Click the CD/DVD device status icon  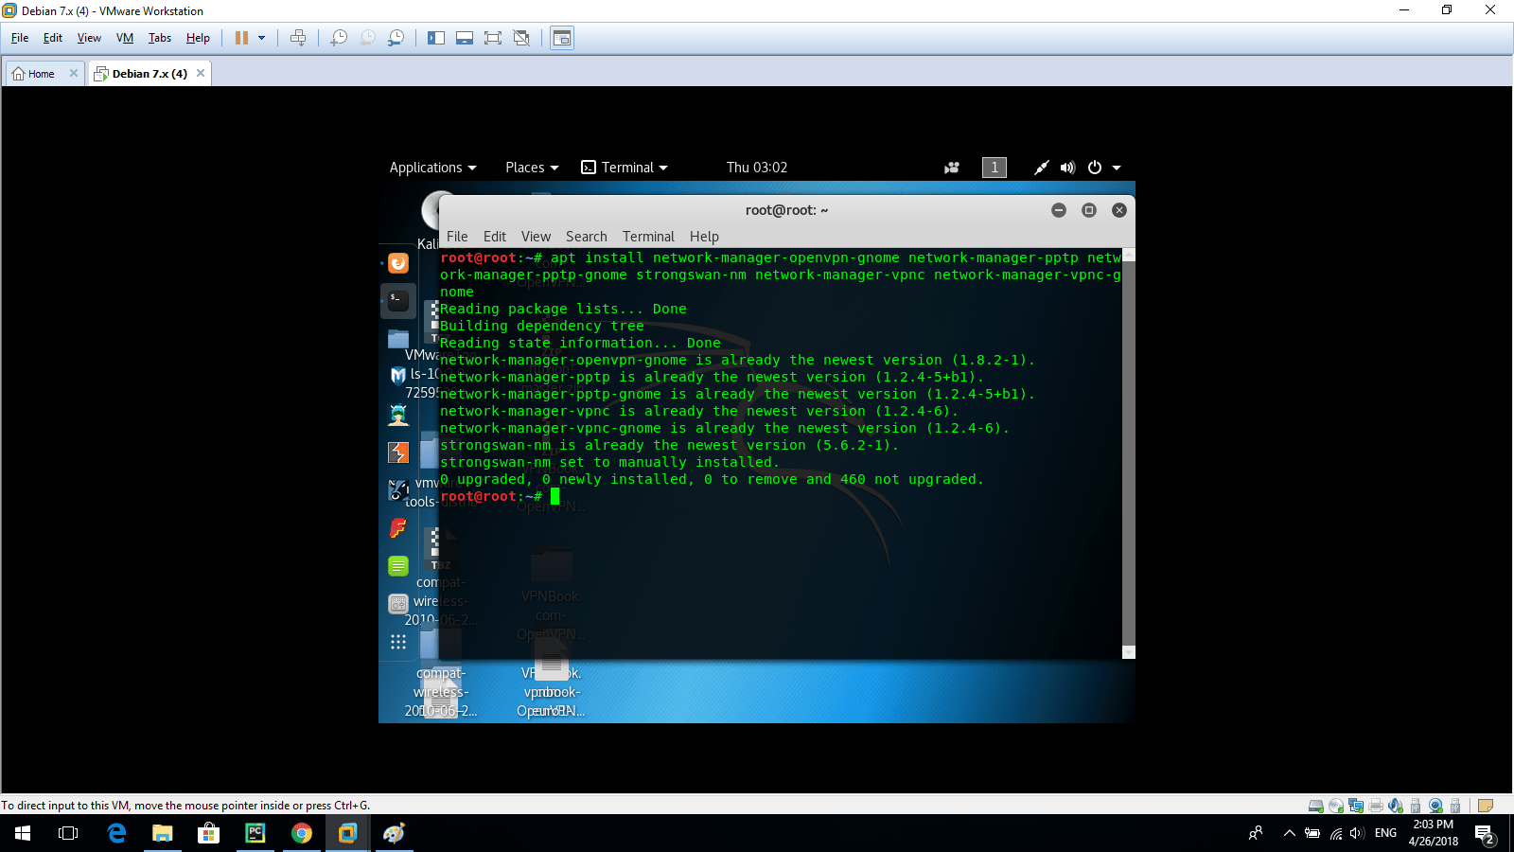pos(1336,806)
